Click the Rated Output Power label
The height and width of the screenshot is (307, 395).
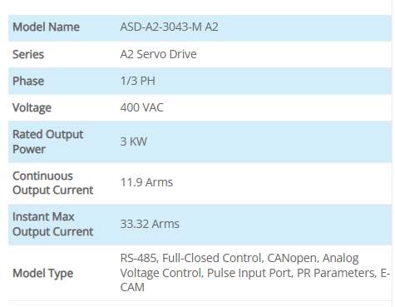47,141
